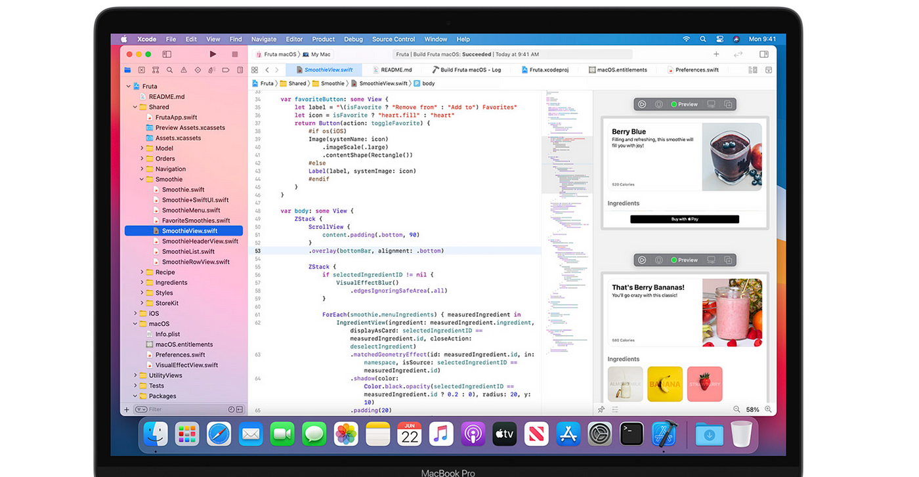The height and width of the screenshot is (477, 919).
Task: Add a file with navigator plus
Action: pyautogui.click(x=127, y=409)
